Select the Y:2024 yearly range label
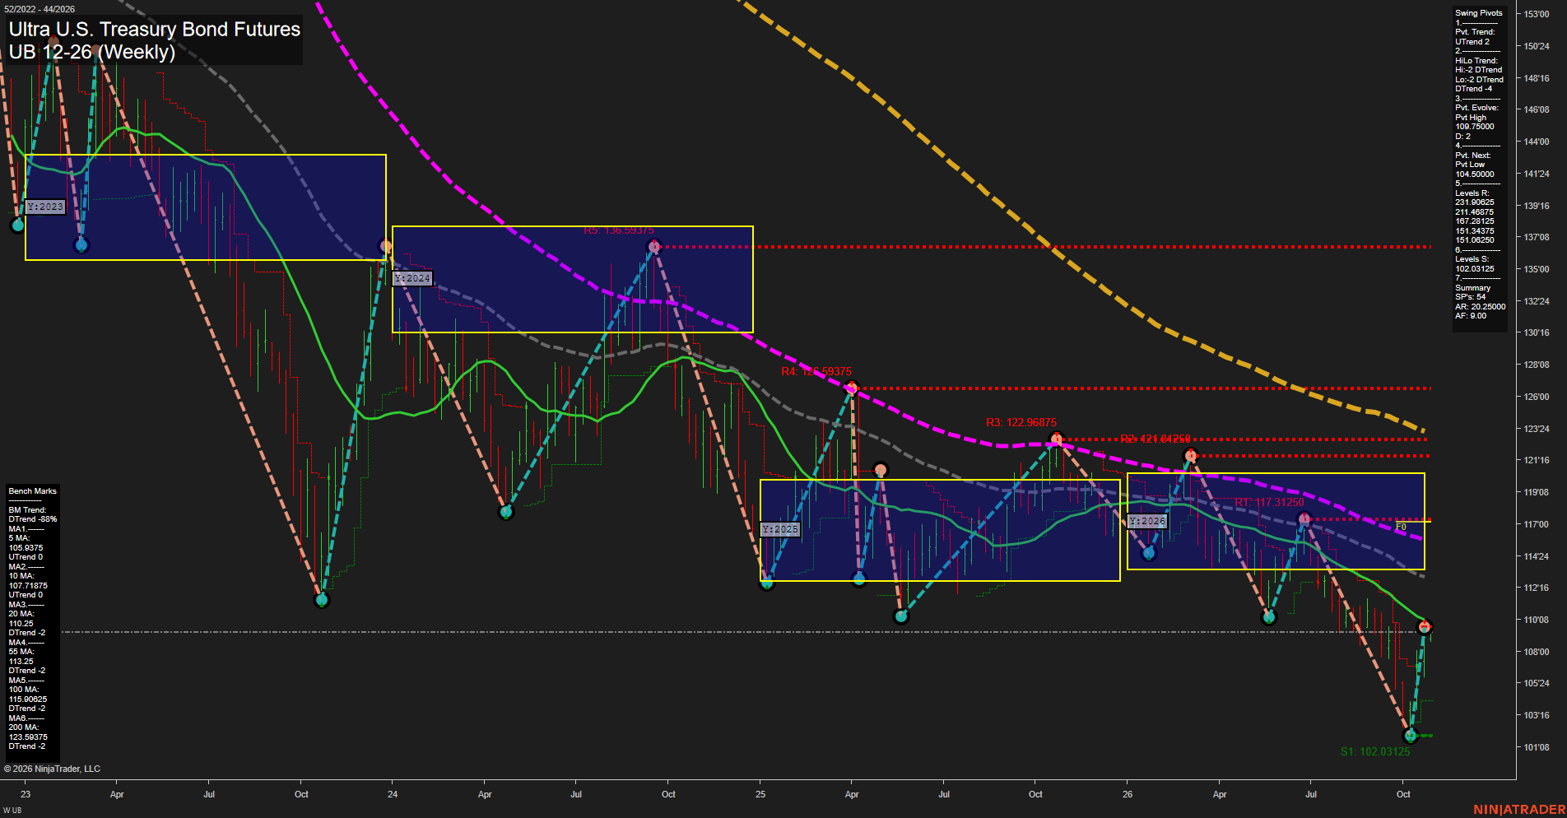 [x=412, y=278]
